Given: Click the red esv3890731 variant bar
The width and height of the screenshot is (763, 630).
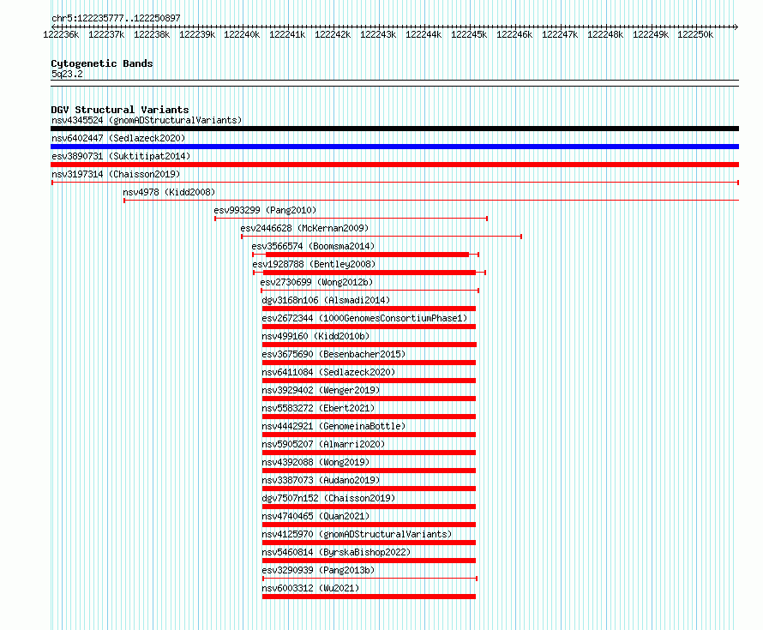Looking at the screenshot, I should coord(394,165).
